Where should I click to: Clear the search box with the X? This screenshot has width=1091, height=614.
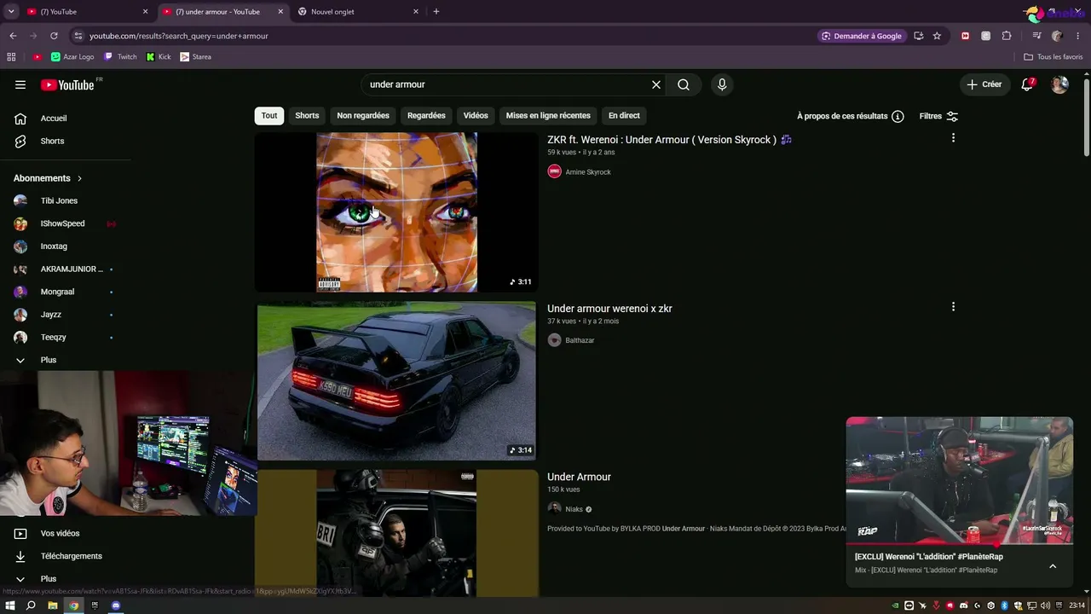point(656,84)
